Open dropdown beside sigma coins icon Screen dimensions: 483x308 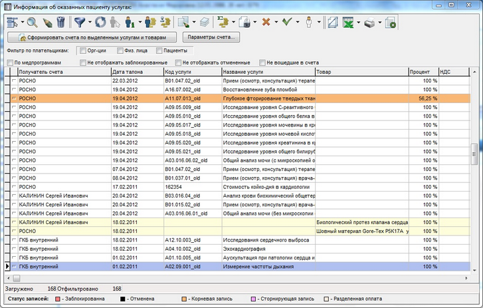coord(233,22)
